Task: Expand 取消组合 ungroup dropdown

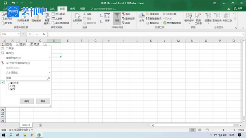Action: tap(217, 23)
